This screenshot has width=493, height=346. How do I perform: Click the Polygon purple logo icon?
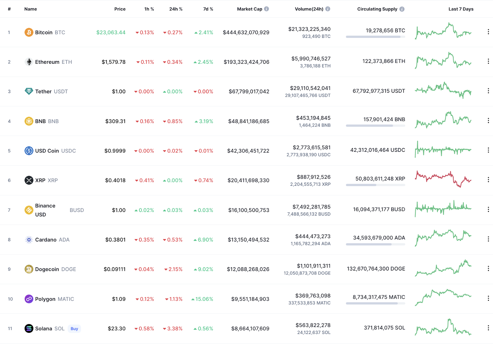click(29, 299)
